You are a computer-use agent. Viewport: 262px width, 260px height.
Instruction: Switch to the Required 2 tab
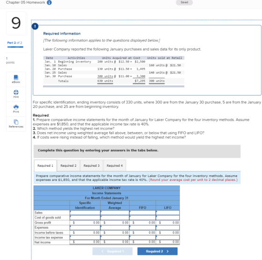coord(68,165)
